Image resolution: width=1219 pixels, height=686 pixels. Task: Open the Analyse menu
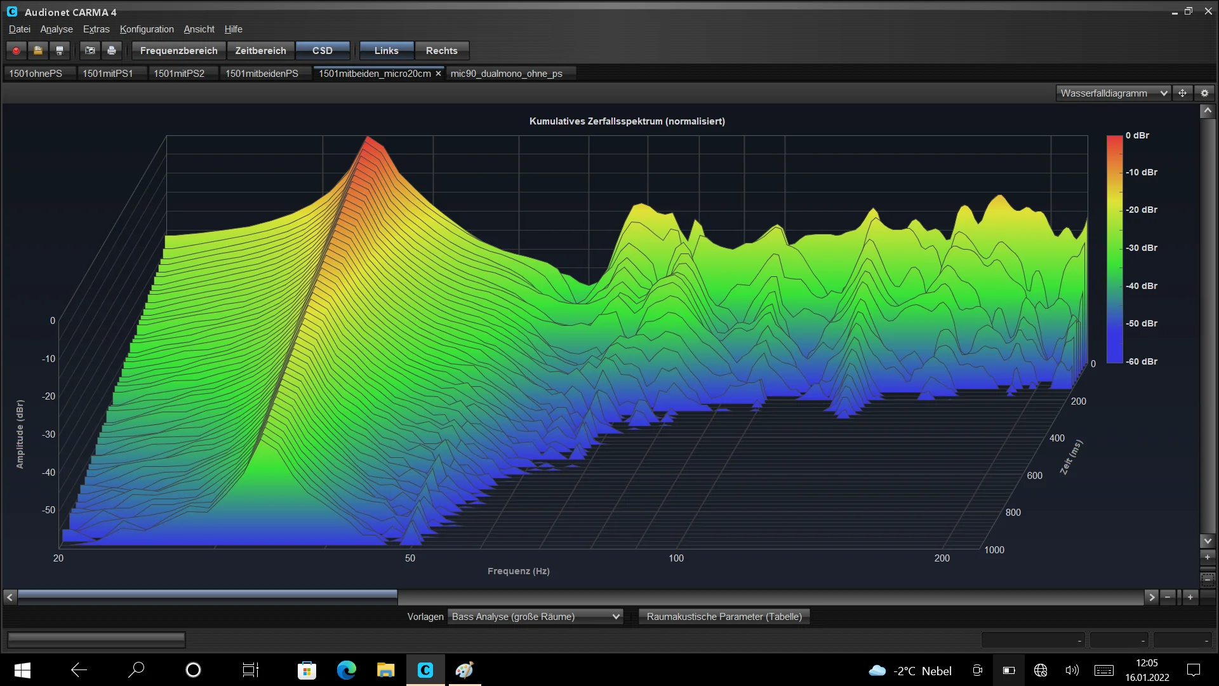click(57, 29)
